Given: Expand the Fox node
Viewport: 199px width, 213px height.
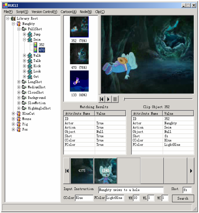Looking at the screenshot, I should (x=13, y=129).
